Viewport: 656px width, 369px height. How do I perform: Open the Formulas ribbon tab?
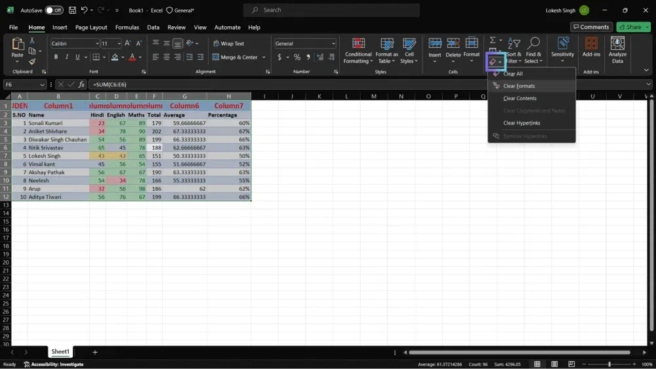pos(127,27)
